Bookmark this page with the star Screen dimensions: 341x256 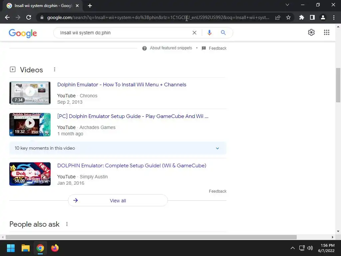[288, 17]
